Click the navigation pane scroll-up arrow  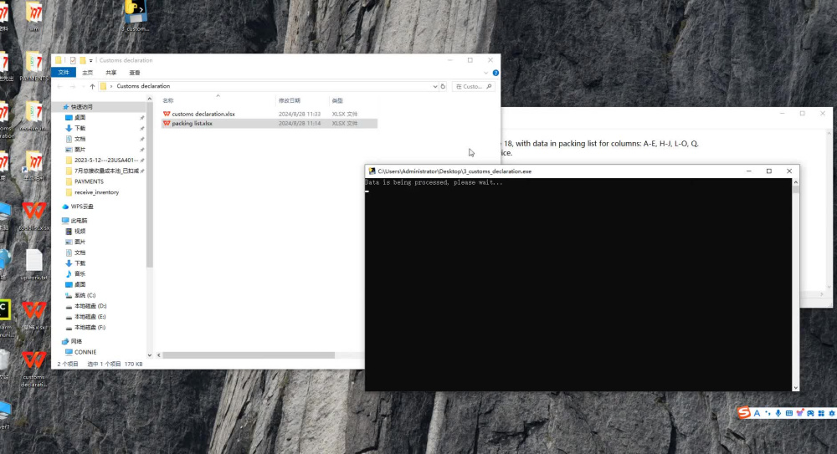(x=150, y=99)
